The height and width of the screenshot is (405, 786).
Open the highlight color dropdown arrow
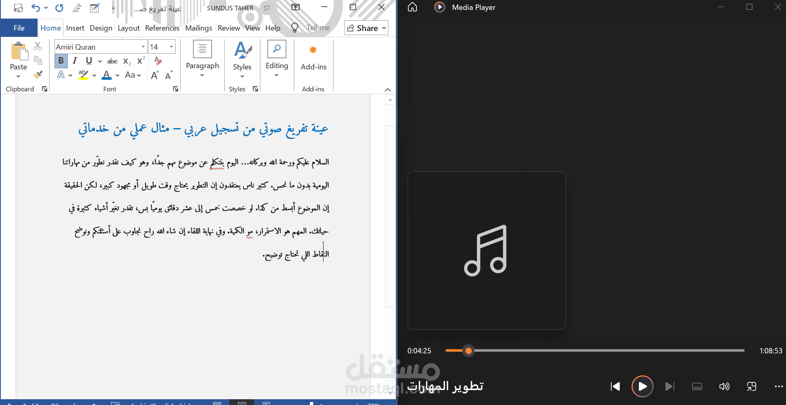click(94, 75)
